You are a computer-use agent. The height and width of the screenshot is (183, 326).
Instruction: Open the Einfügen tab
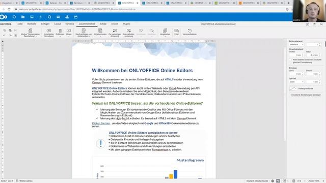point(45,24)
